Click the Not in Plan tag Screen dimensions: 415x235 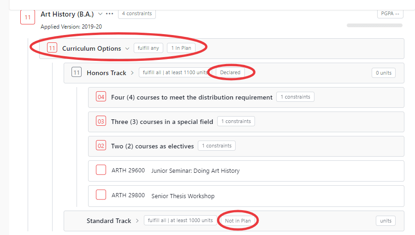(x=238, y=221)
